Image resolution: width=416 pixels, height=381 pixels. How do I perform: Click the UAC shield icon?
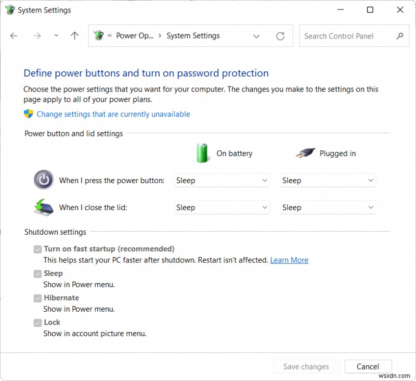pyautogui.click(x=28, y=114)
